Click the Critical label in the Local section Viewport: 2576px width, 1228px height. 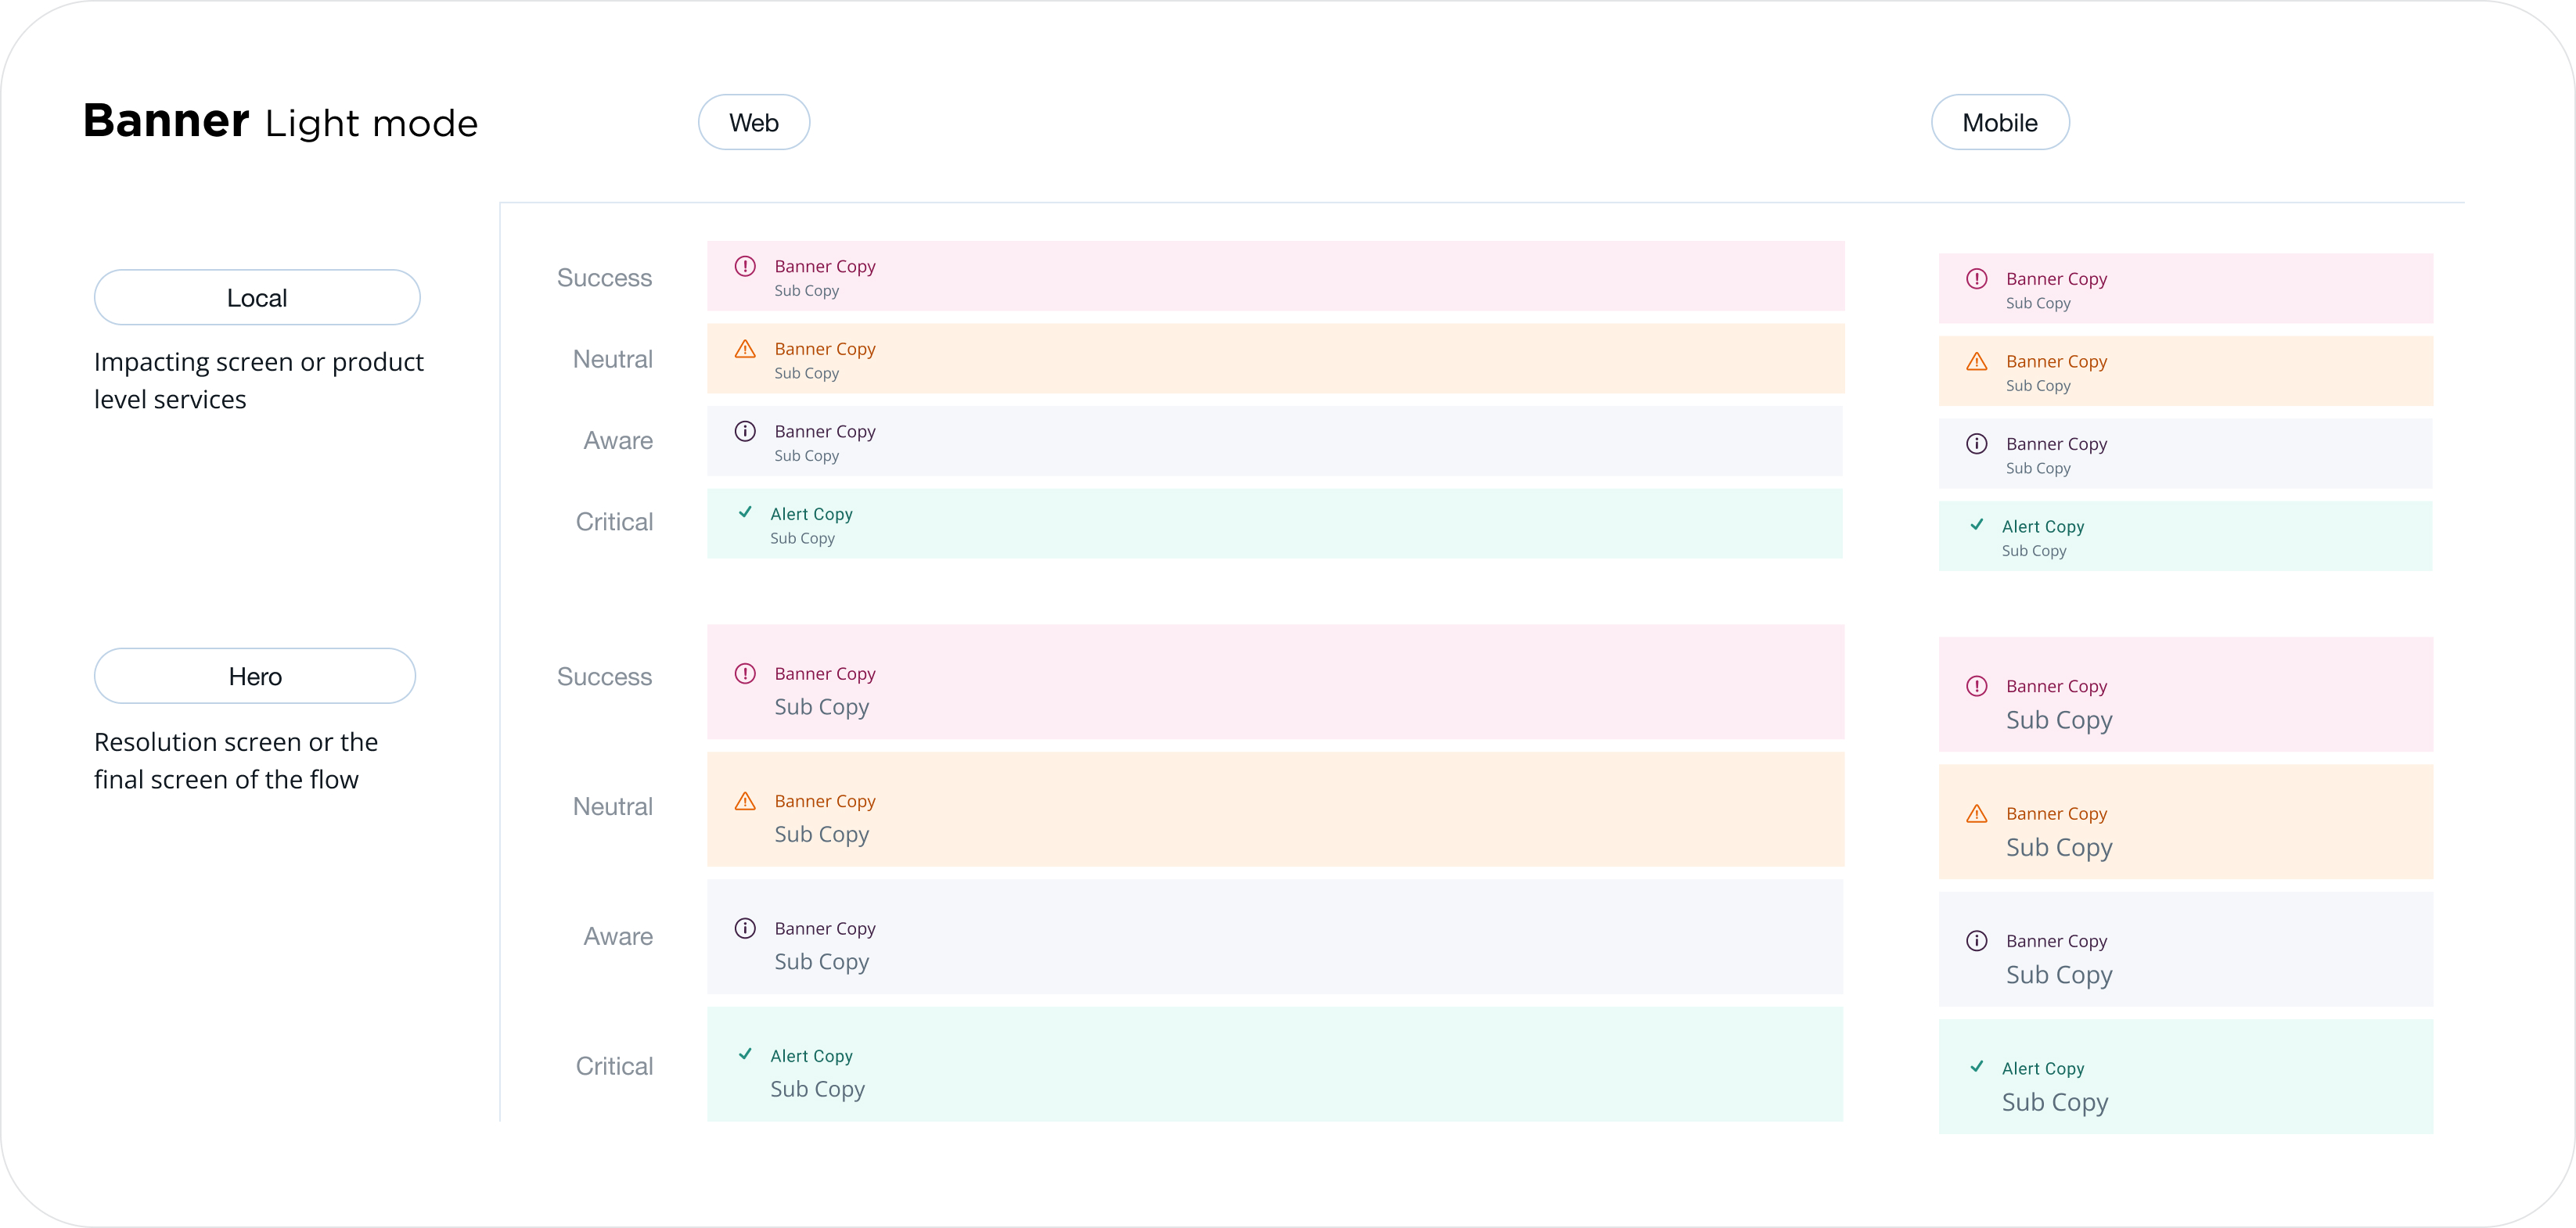614,522
